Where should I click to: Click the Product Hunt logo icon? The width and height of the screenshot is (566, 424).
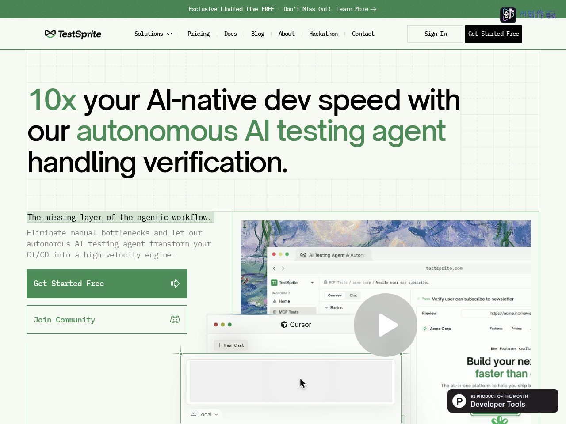pos(459,401)
